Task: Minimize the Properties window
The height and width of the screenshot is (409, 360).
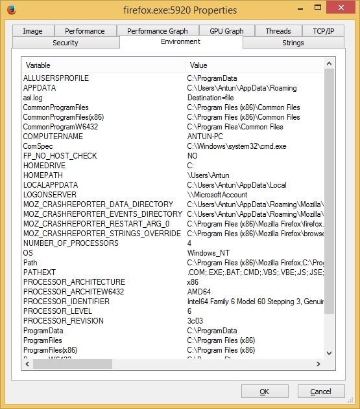Action: click(x=300, y=8)
